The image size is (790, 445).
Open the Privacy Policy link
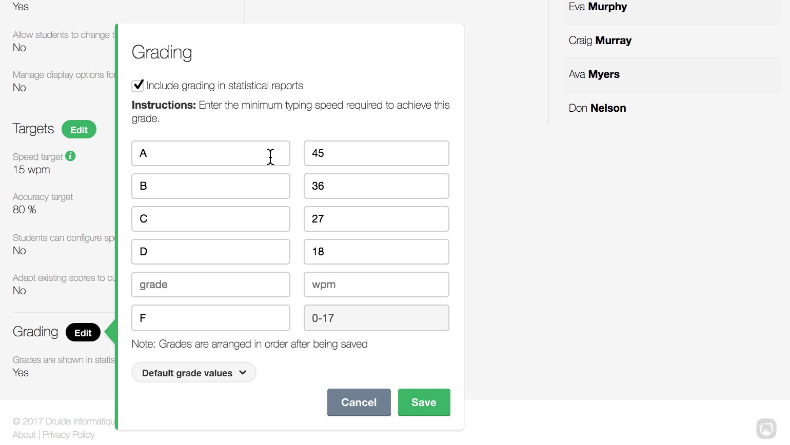tap(68, 434)
